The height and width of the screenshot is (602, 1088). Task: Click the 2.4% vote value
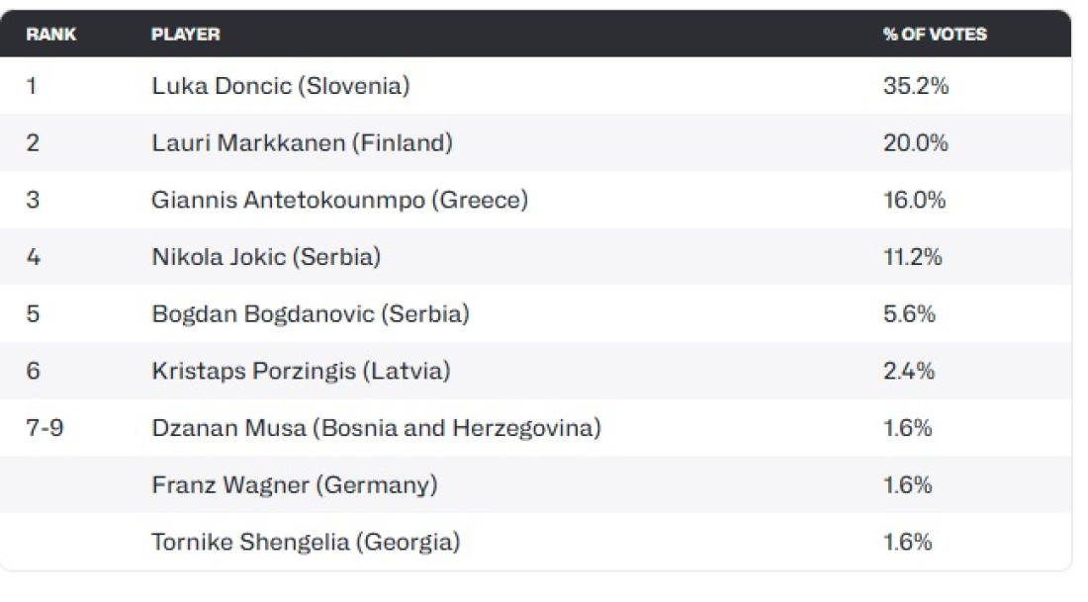click(908, 371)
